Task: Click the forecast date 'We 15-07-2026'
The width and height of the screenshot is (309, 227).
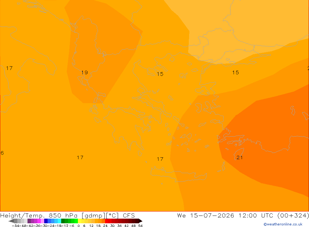Action: pyautogui.click(x=205, y=215)
